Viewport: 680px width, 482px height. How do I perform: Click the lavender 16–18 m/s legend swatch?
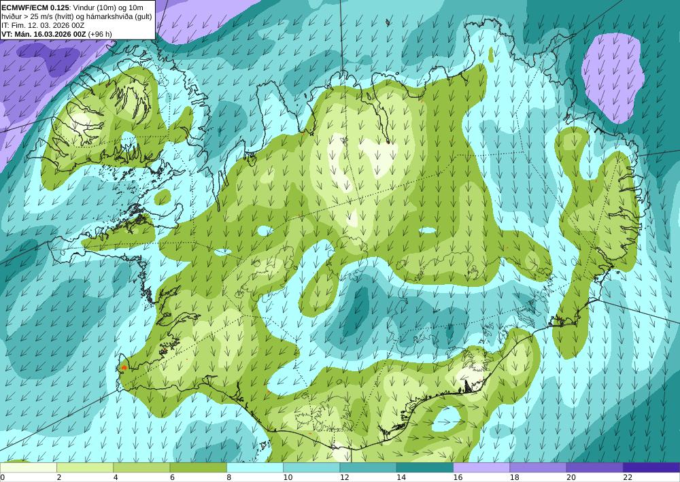(x=481, y=468)
